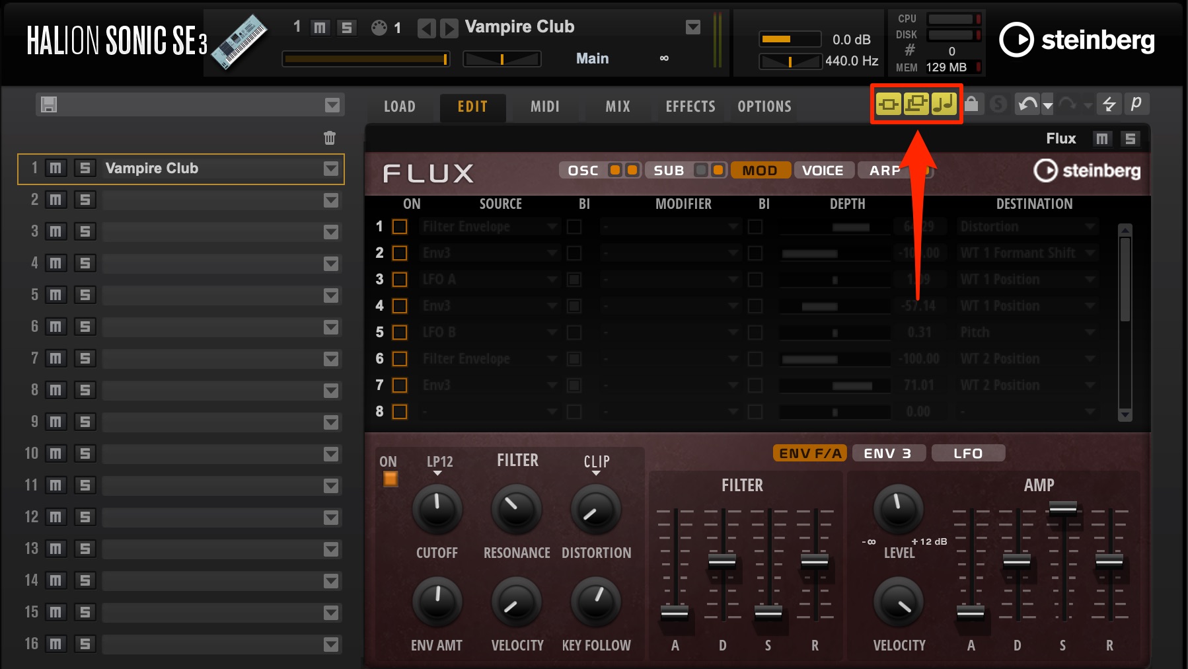Mute the Flux layer with M button

[x=1101, y=139]
